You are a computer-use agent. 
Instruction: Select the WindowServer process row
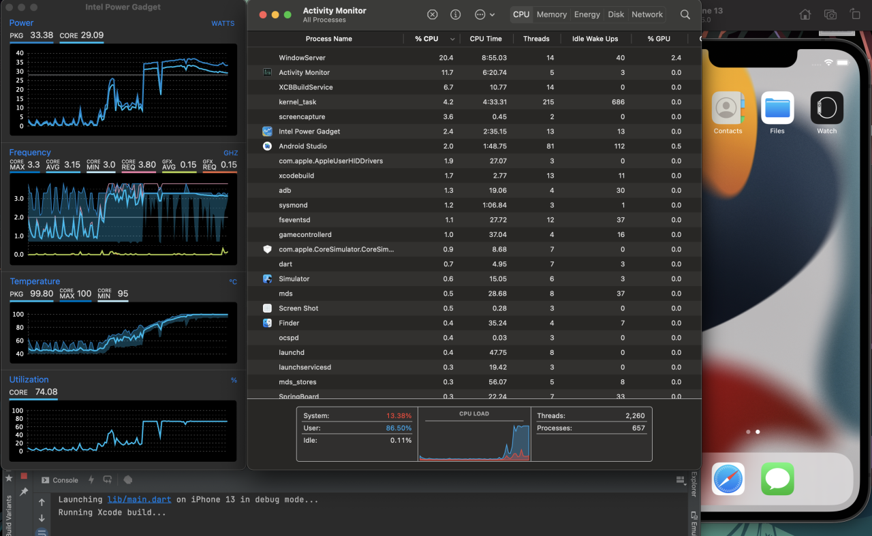474,58
